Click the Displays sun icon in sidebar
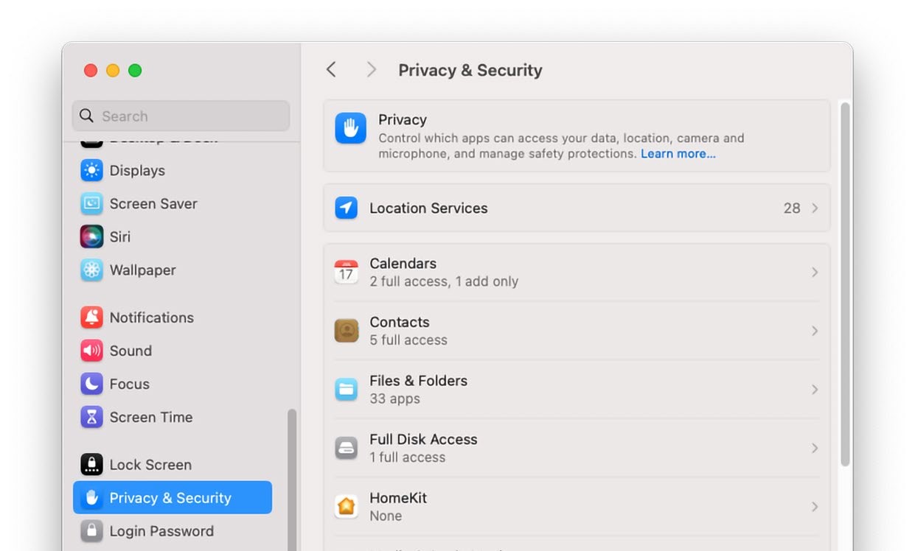 click(91, 170)
